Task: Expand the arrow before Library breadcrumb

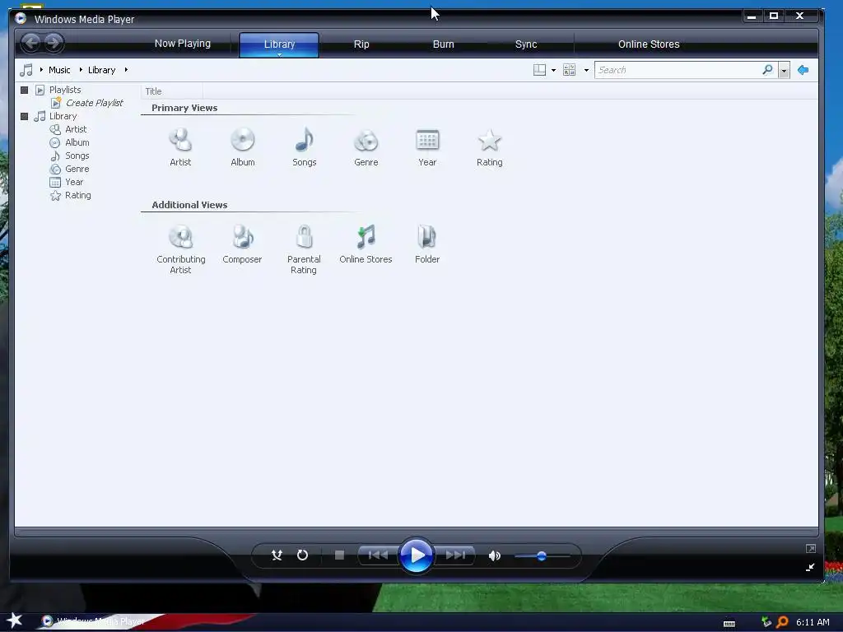Action: 81,70
